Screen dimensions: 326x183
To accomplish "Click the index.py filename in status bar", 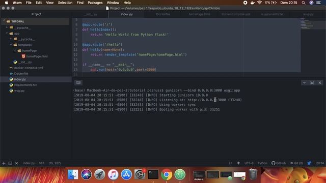I will coord(29,163).
